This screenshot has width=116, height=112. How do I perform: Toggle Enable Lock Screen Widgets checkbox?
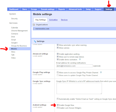[x=58, y=108]
